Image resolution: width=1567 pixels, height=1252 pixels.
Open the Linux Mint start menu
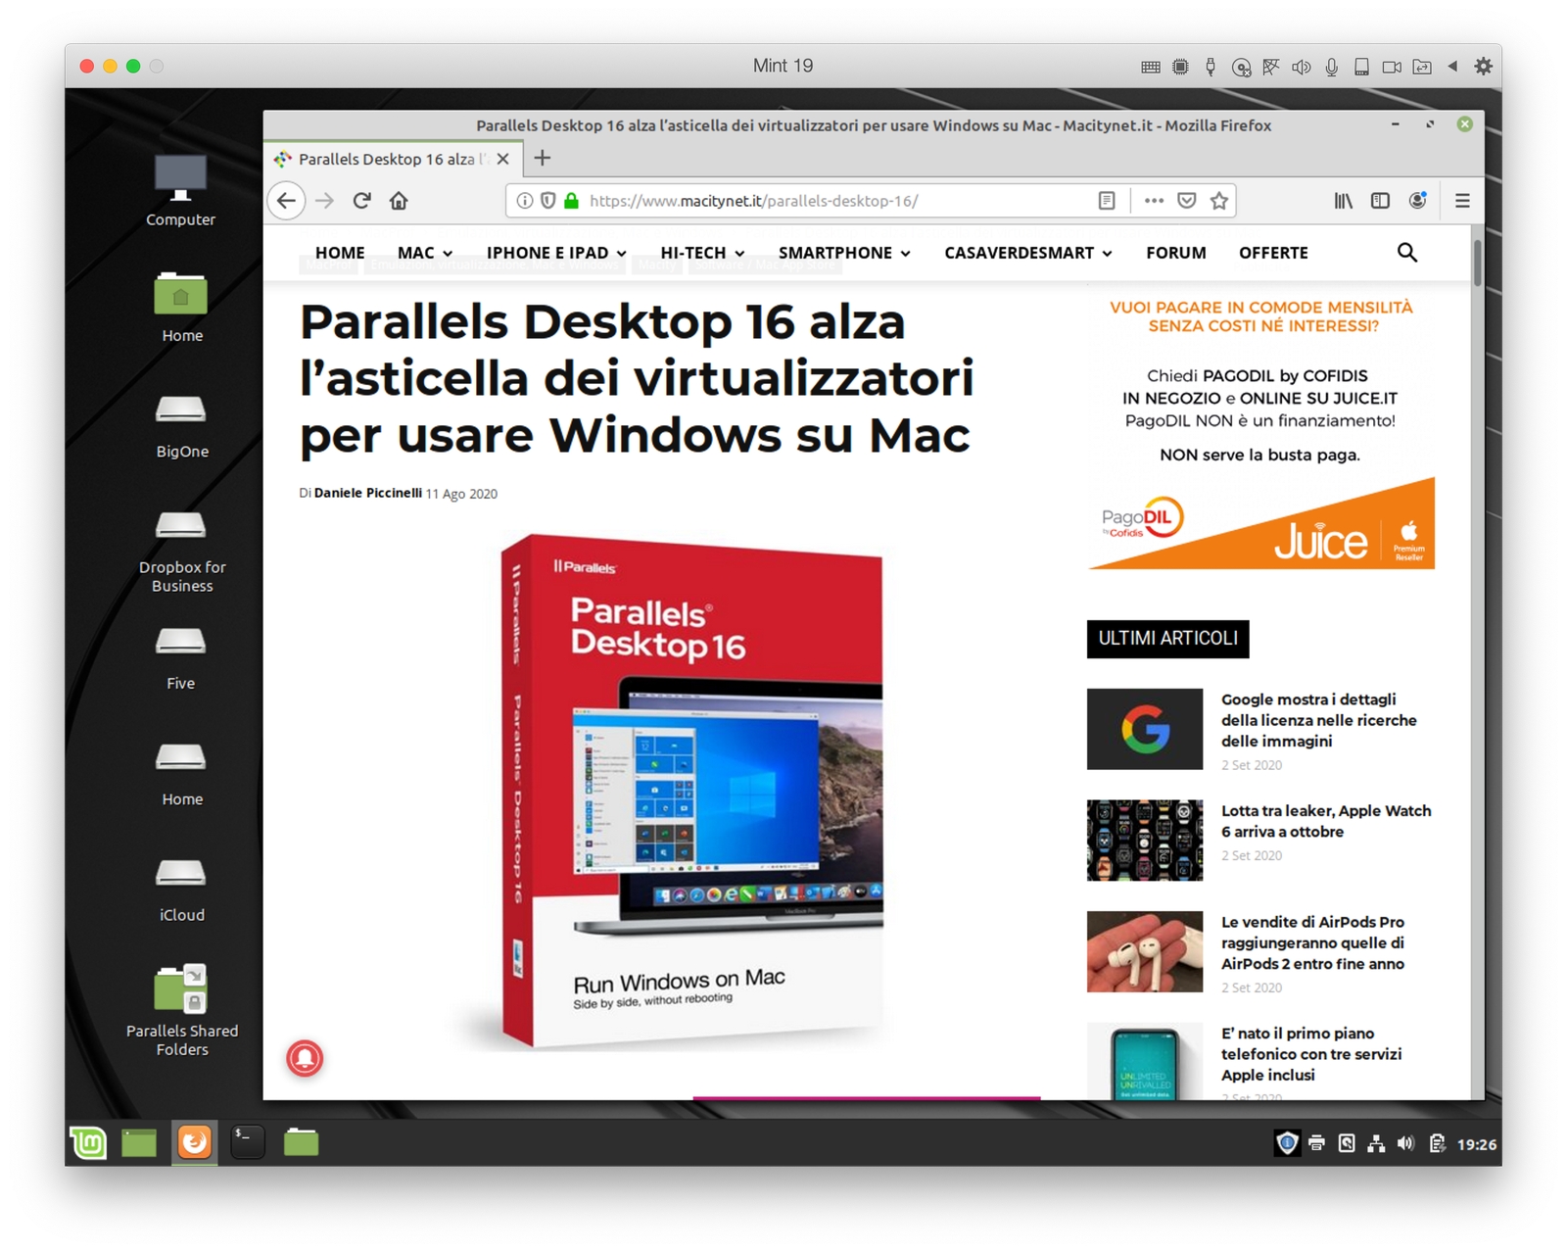pyautogui.click(x=89, y=1142)
